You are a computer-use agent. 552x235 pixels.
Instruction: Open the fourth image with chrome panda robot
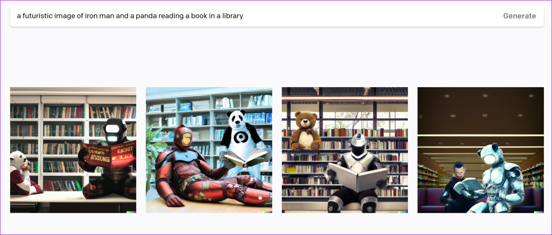coord(481,150)
